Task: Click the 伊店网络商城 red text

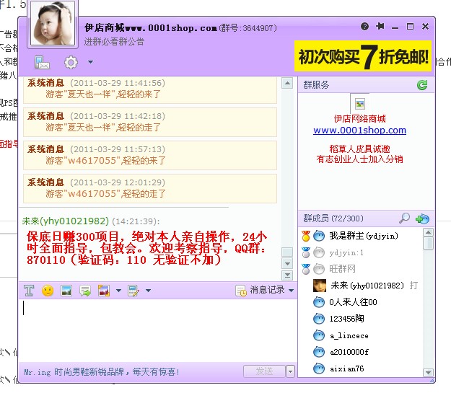Action: (x=359, y=118)
